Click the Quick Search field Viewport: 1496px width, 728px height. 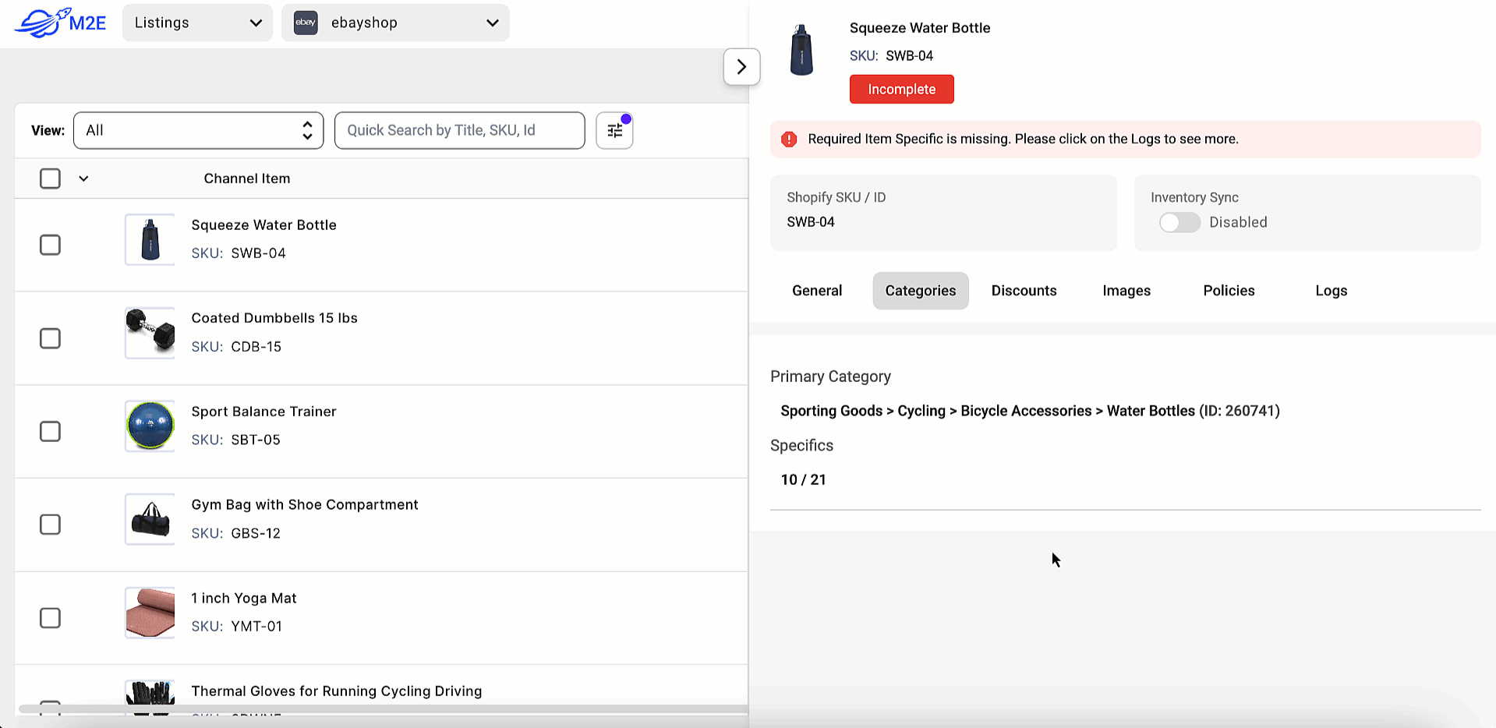point(459,130)
